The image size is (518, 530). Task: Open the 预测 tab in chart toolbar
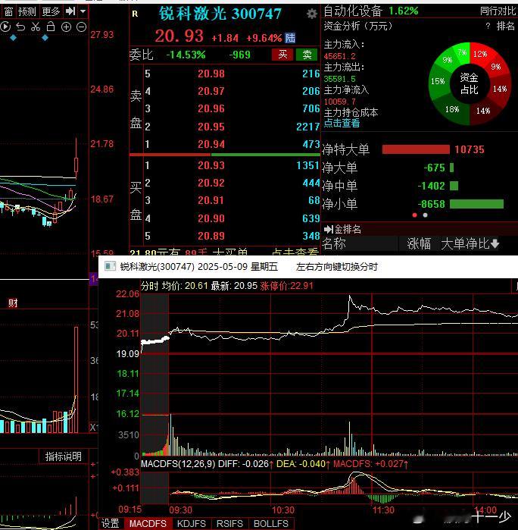click(x=27, y=12)
